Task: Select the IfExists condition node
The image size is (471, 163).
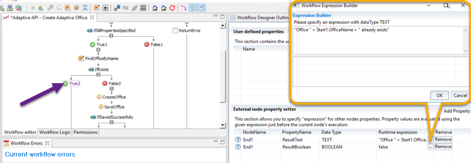Action: 99,70
